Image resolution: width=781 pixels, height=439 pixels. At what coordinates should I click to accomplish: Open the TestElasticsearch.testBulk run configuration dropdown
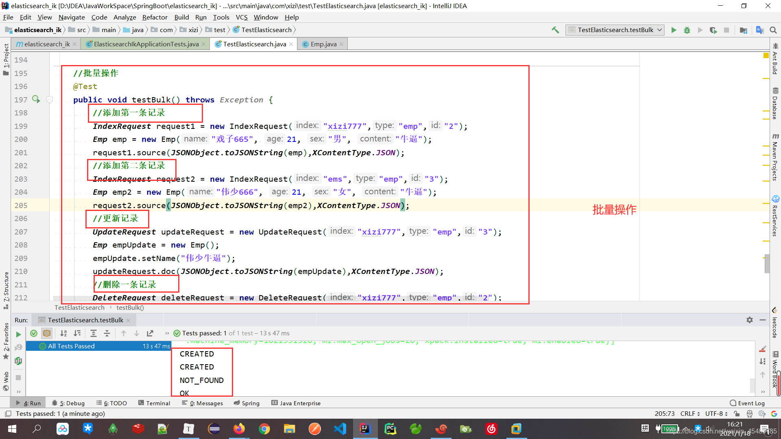coord(615,30)
